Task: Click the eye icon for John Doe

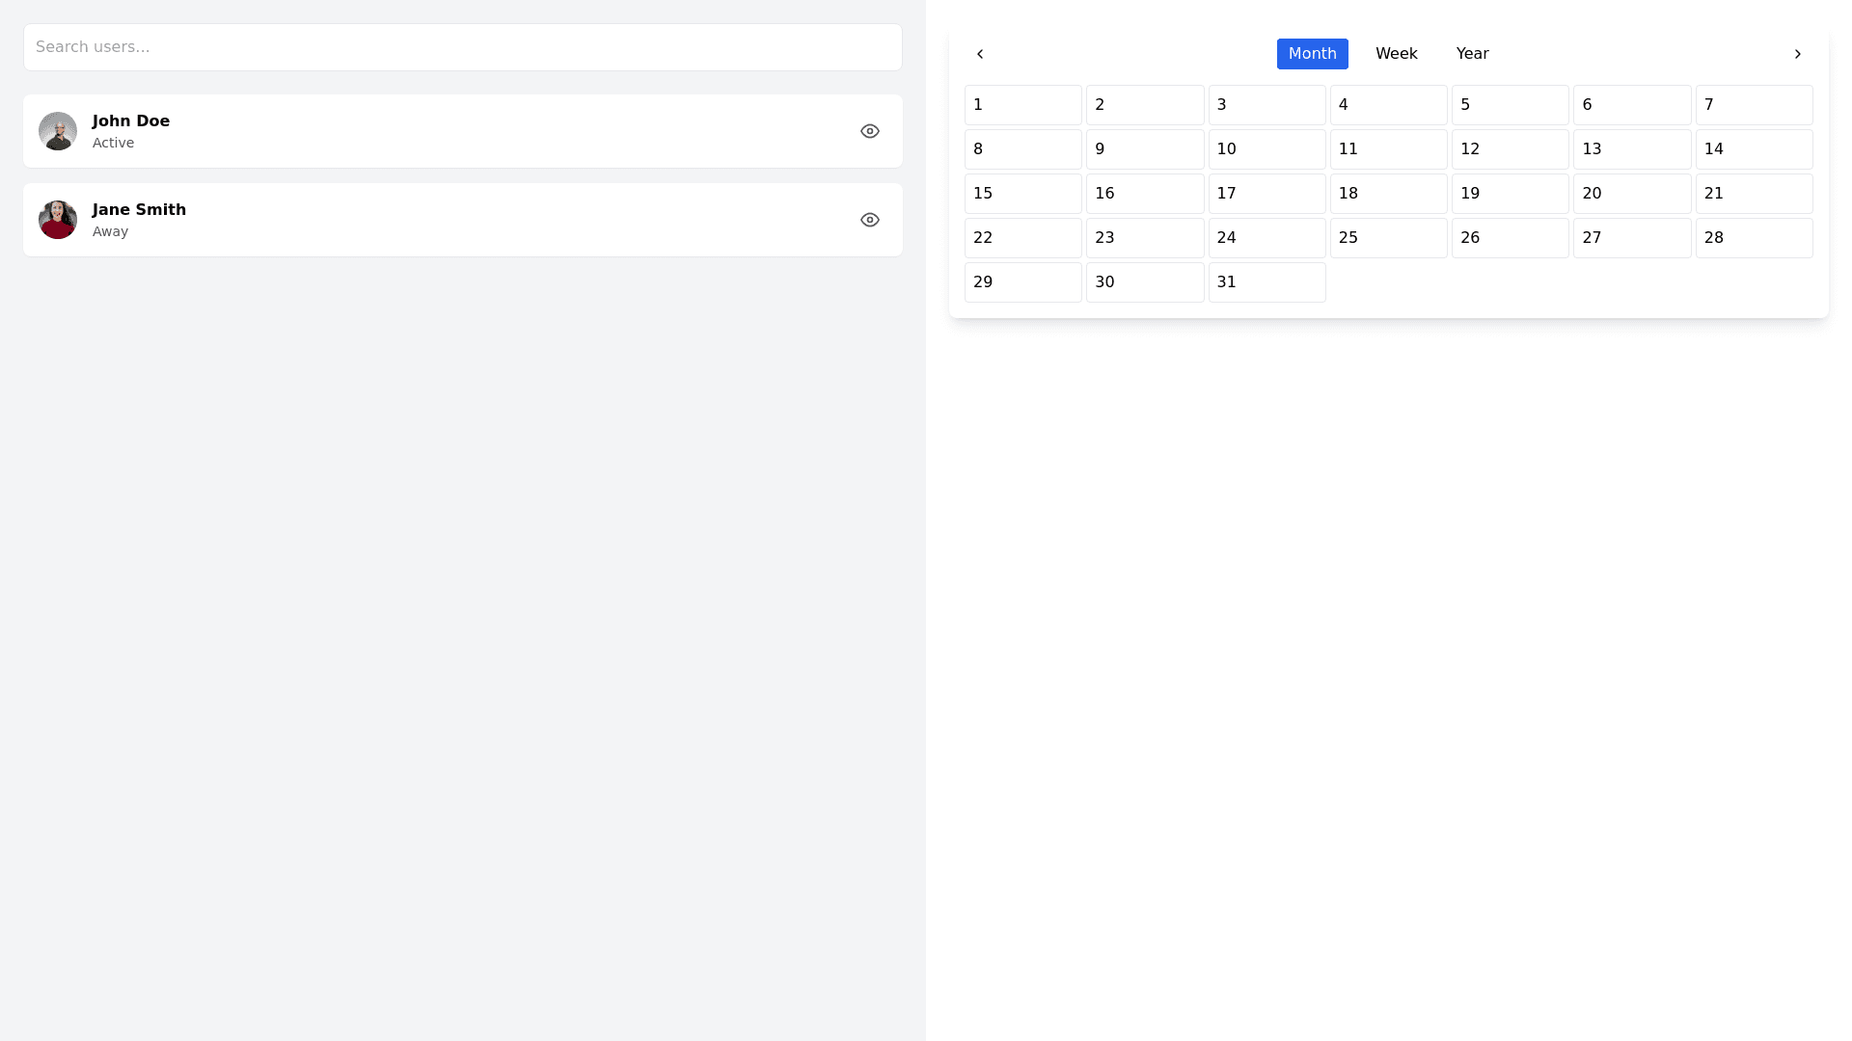Action: click(869, 131)
